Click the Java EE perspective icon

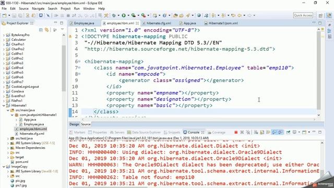[x=329, y=16]
